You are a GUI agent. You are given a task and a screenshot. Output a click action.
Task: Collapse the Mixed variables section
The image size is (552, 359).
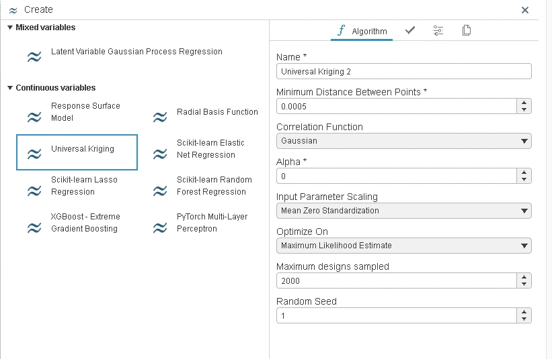pos(10,28)
